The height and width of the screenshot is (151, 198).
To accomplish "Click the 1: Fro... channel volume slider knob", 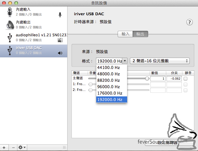I will click(x=90, y=84).
